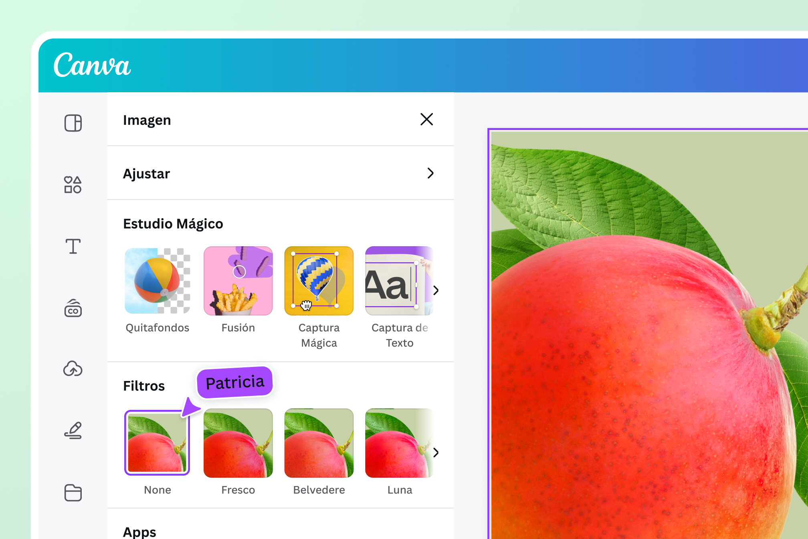The image size is (808, 539).
Task: Open the Brand hub sidebar icon
Action: coord(73,308)
